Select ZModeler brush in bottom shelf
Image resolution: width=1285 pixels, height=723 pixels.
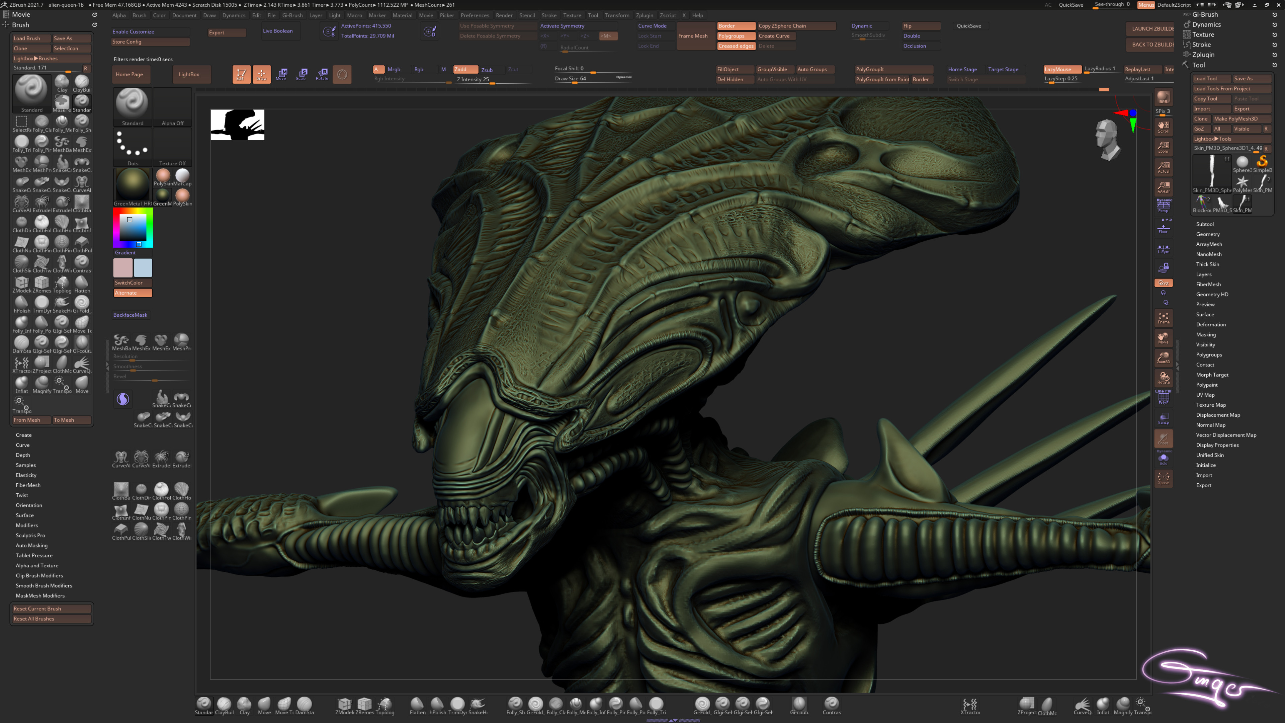coord(344,706)
